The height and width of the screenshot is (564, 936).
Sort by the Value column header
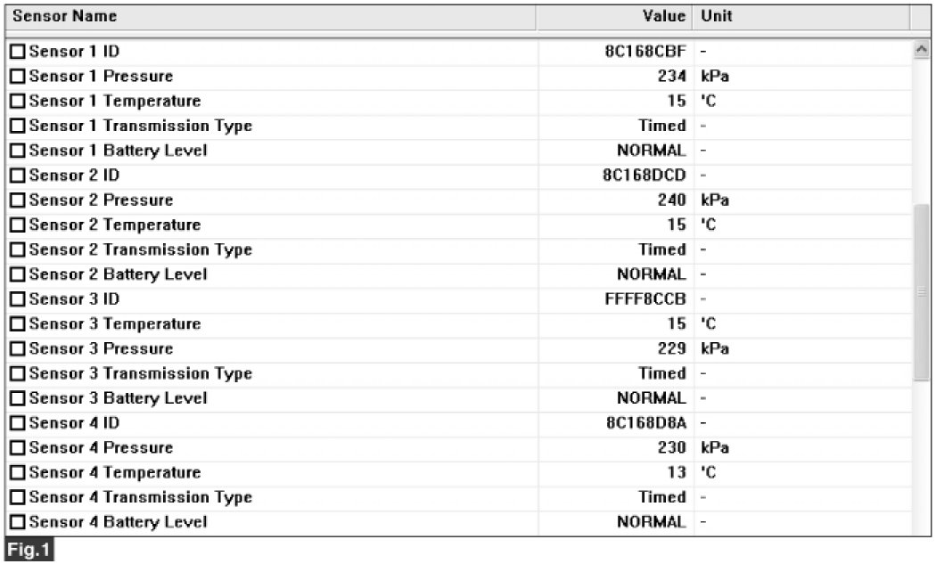615,17
